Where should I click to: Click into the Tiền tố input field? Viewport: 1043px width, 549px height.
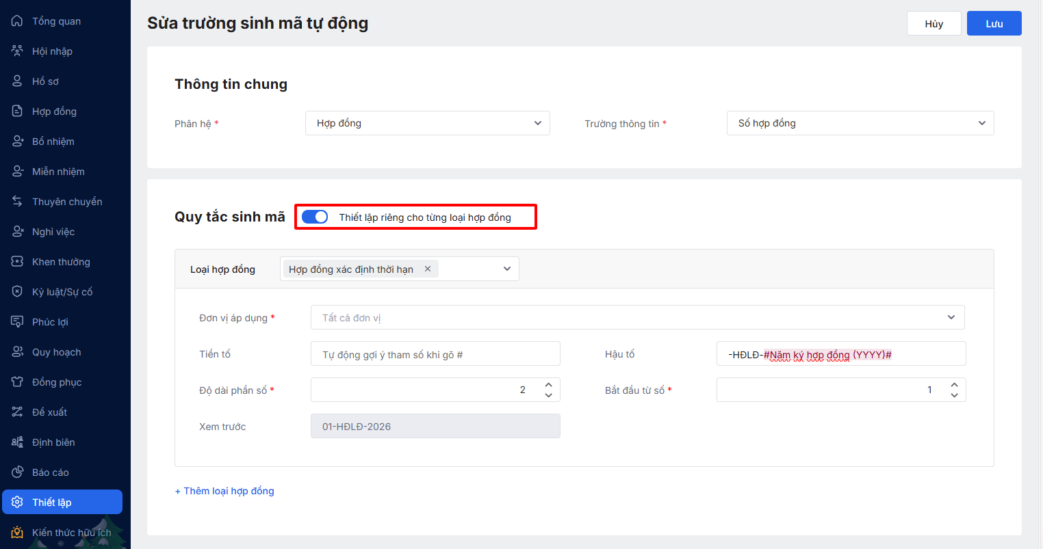435,354
